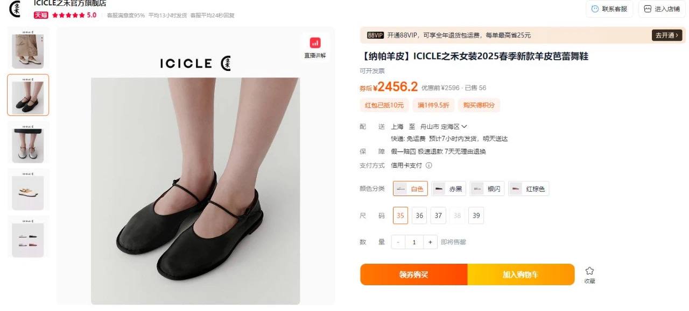Click the info icon beside 信用卡支付
Screen dimensions: 689x311
pos(429,165)
